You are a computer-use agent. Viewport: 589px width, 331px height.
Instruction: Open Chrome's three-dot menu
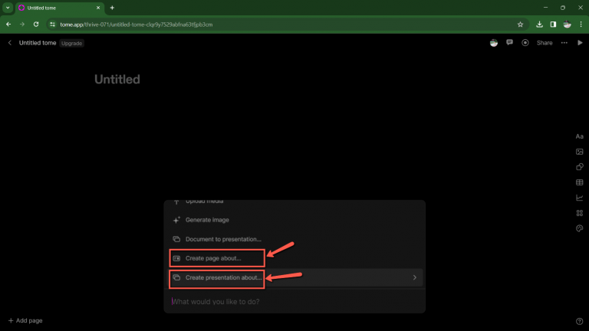[x=581, y=24]
